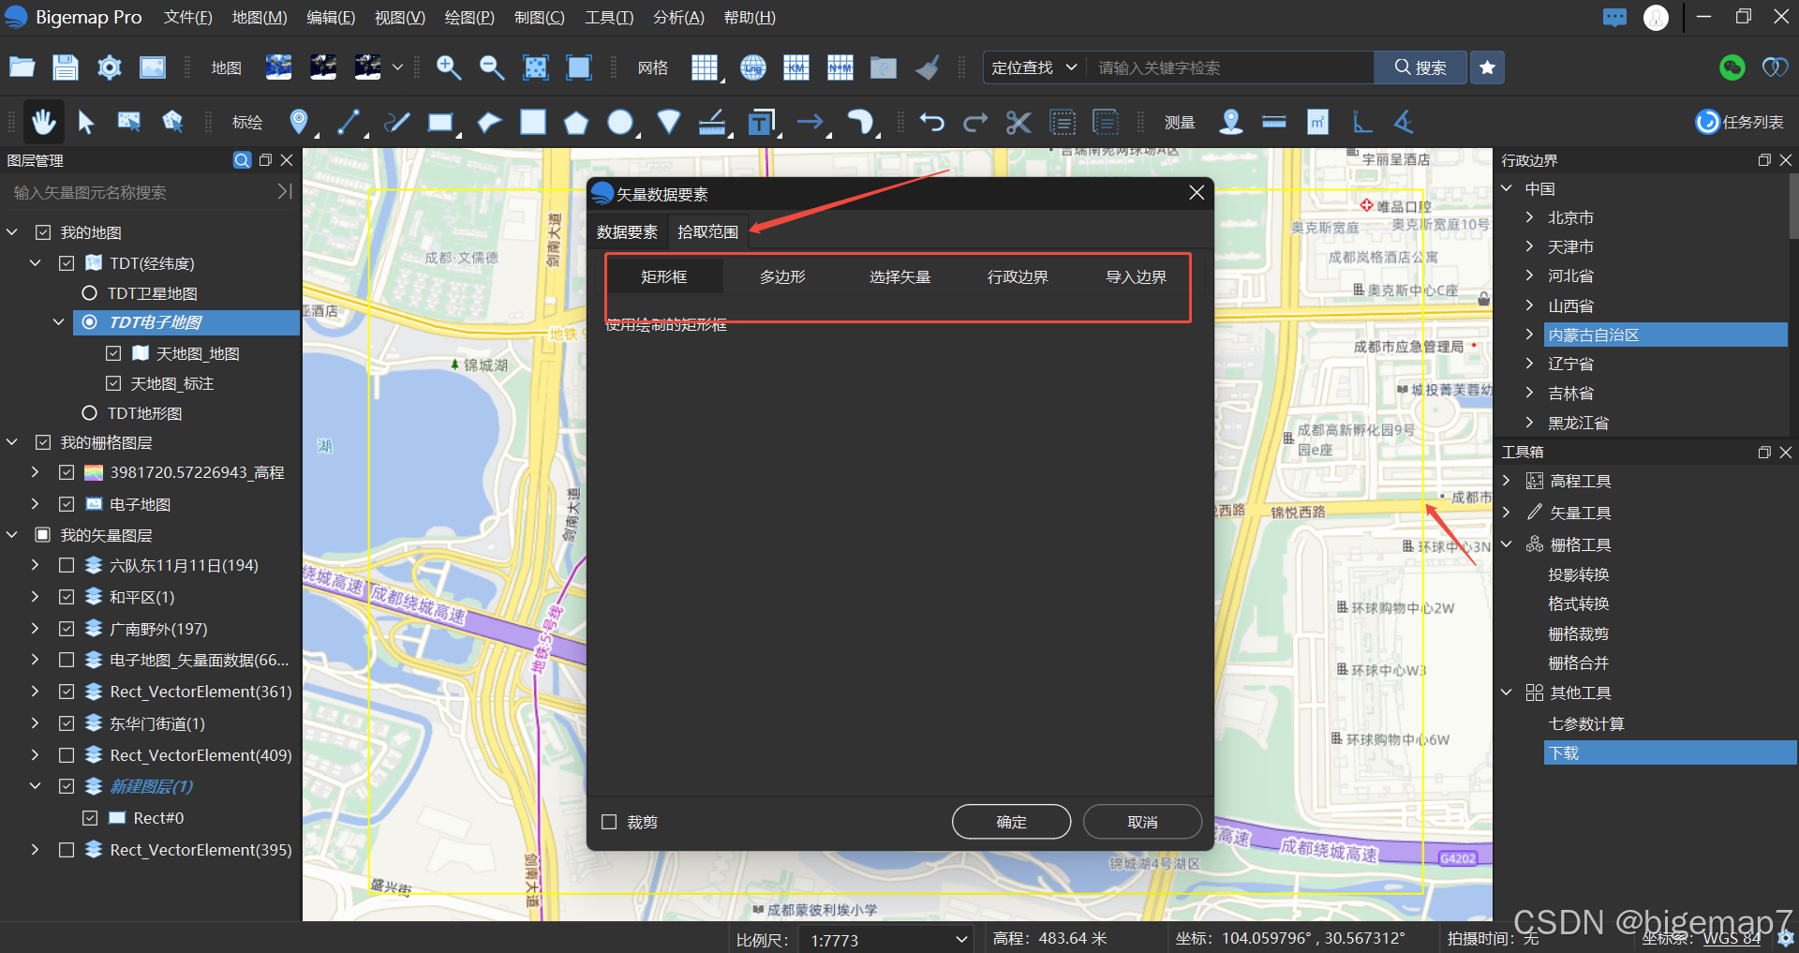Click the WeChat green icon
Image resolution: width=1799 pixels, height=953 pixels.
1732,67
